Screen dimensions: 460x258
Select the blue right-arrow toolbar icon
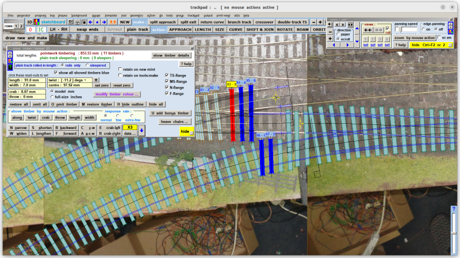[x=104, y=22]
